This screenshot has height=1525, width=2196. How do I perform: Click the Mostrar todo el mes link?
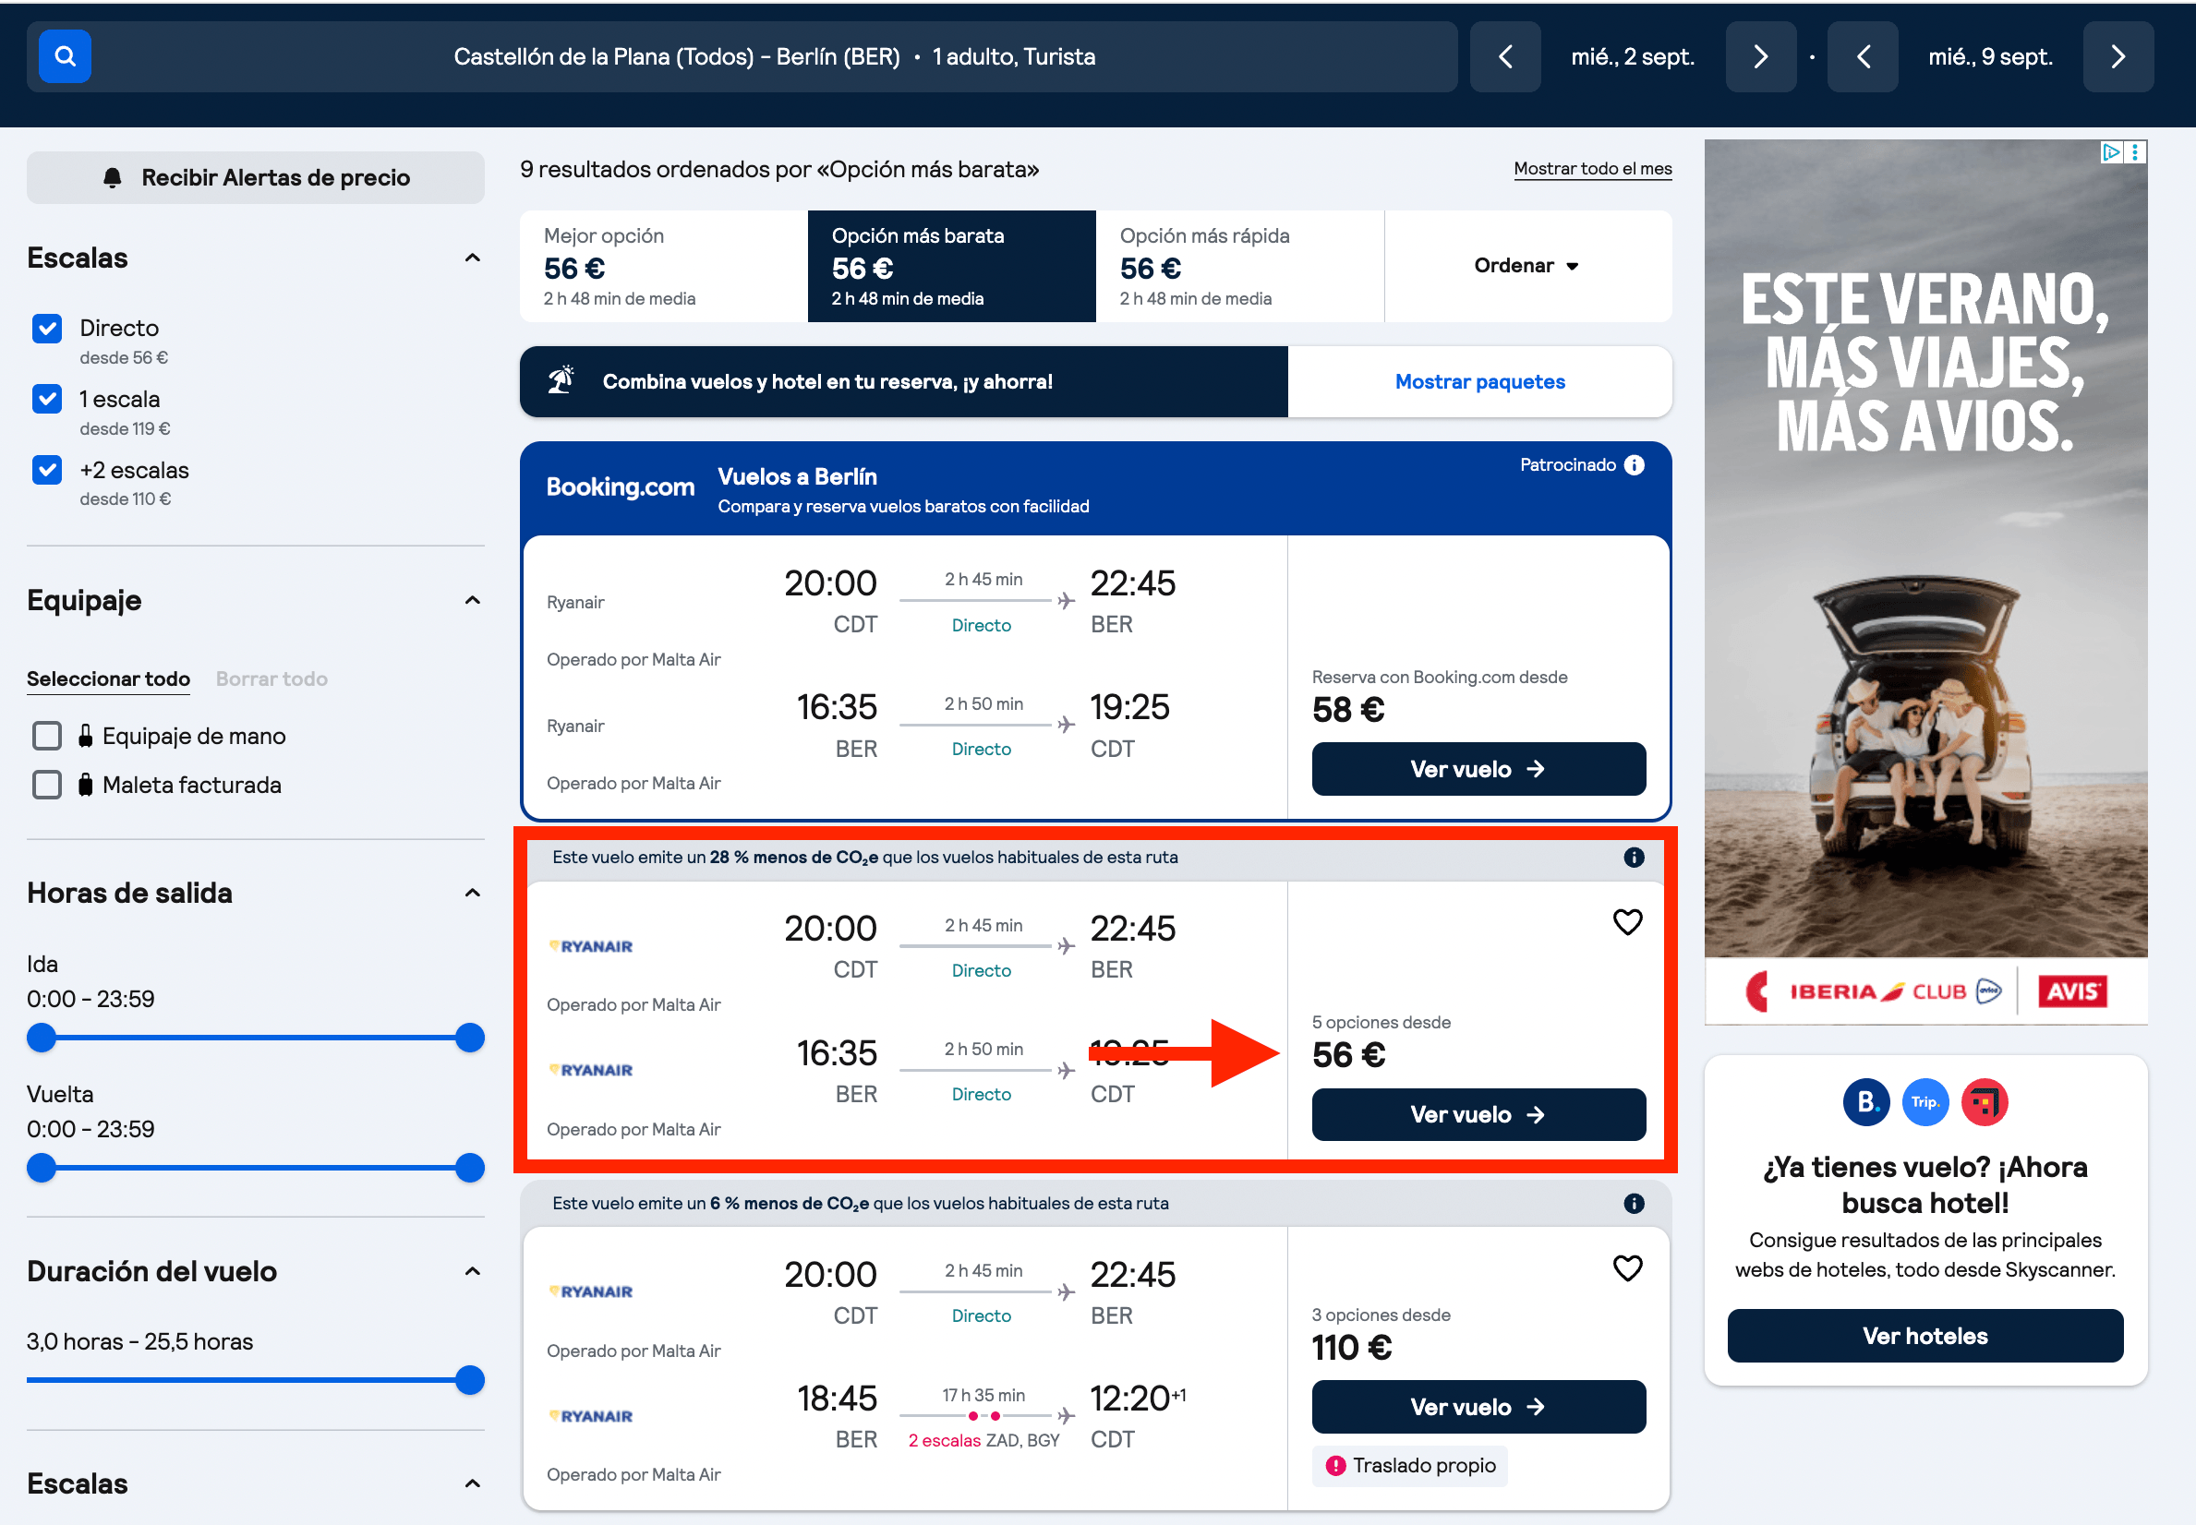(1592, 169)
